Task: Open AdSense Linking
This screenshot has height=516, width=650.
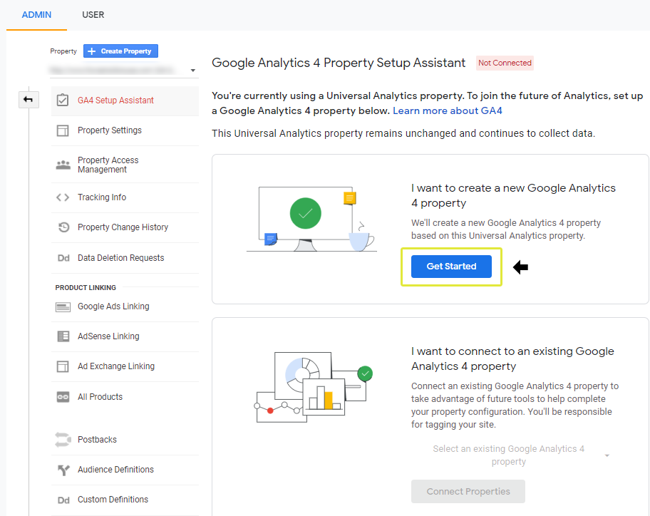Action: pyautogui.click(x=125, y=336)
